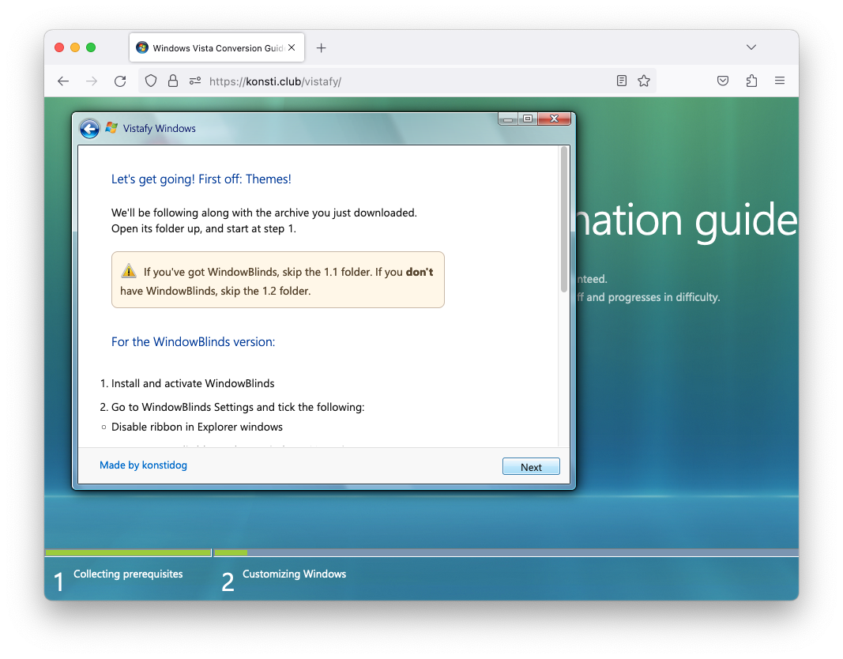Minimize the Vistafy Windows dialog
The height and width of the screenshot is (659, 843).
(508, 119)
